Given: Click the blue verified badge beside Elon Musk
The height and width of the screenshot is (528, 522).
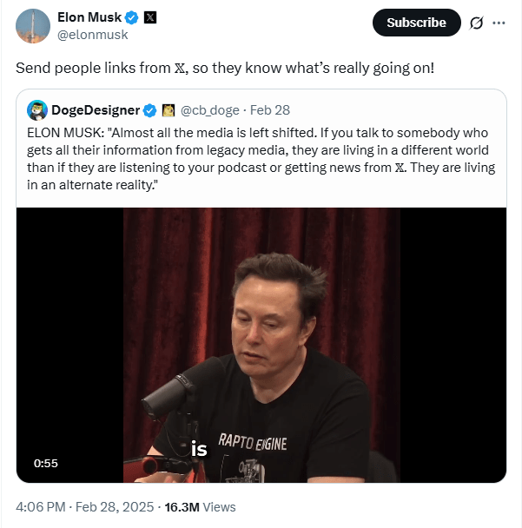Looking at the screenshot, I should pos(132,17).
